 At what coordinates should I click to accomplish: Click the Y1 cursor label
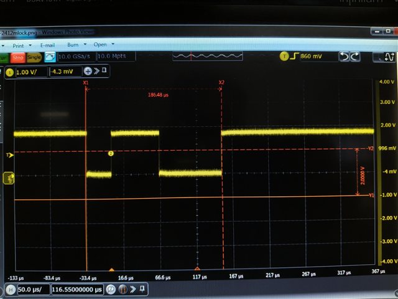(371, 195)
